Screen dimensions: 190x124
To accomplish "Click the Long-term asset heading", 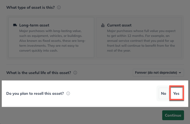I will pyautogui.click(x=34, y=25).
